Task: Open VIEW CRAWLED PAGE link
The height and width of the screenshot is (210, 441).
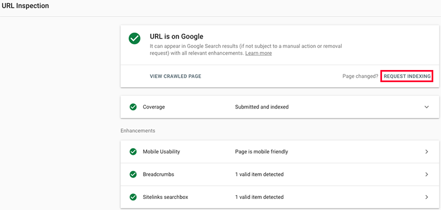Action: [x=175, y=76]
